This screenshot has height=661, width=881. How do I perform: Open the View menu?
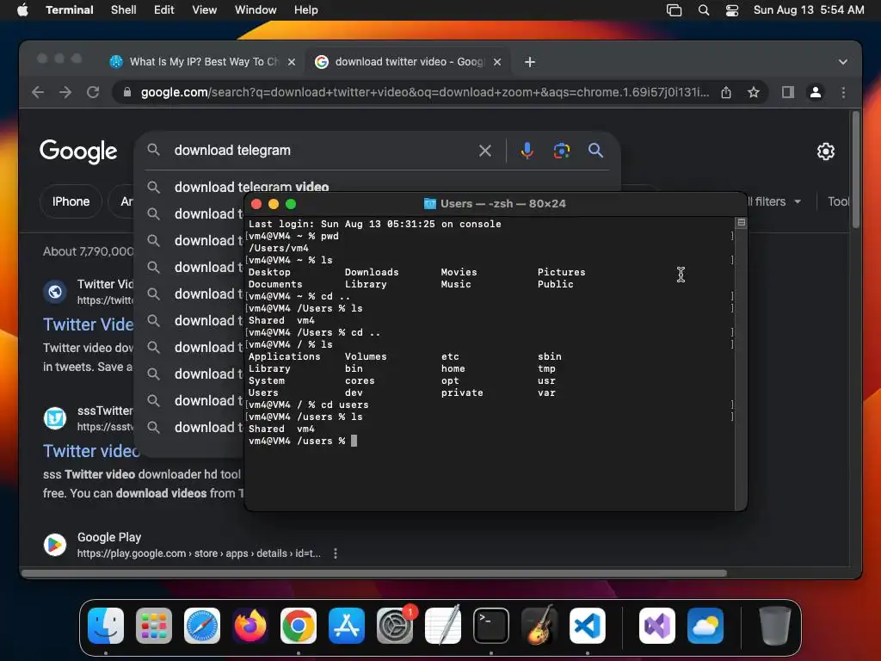(205, 9)
